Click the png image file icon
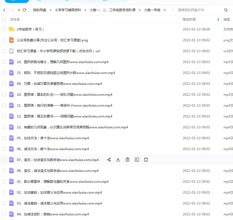Screen dimensions: 233x220 point(11,40)
